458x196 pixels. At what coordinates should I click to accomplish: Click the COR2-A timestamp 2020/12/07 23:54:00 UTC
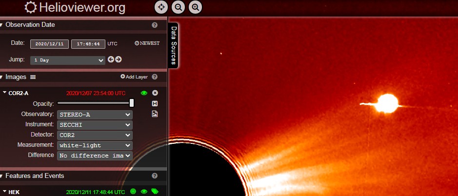(x=96, y=93)
